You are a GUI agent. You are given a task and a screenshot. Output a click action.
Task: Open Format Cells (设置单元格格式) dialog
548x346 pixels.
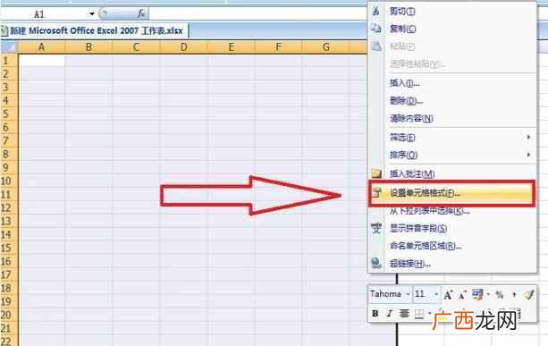pos(451,193)
